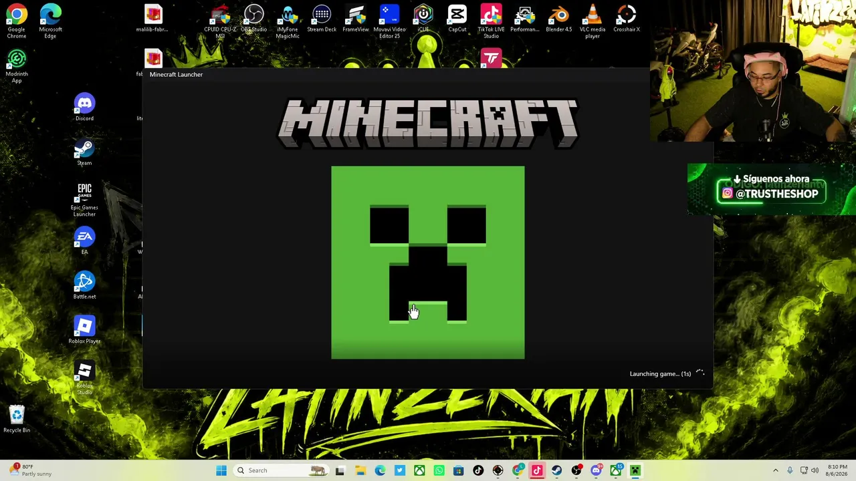
Task: Open Microsoft Store from the taskbar
Action: tap(459, 470)
